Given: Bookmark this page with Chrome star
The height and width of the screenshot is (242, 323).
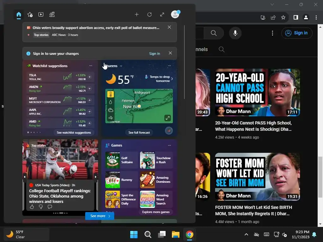Looking at the screenshot, I should click(x=283, y=18).
